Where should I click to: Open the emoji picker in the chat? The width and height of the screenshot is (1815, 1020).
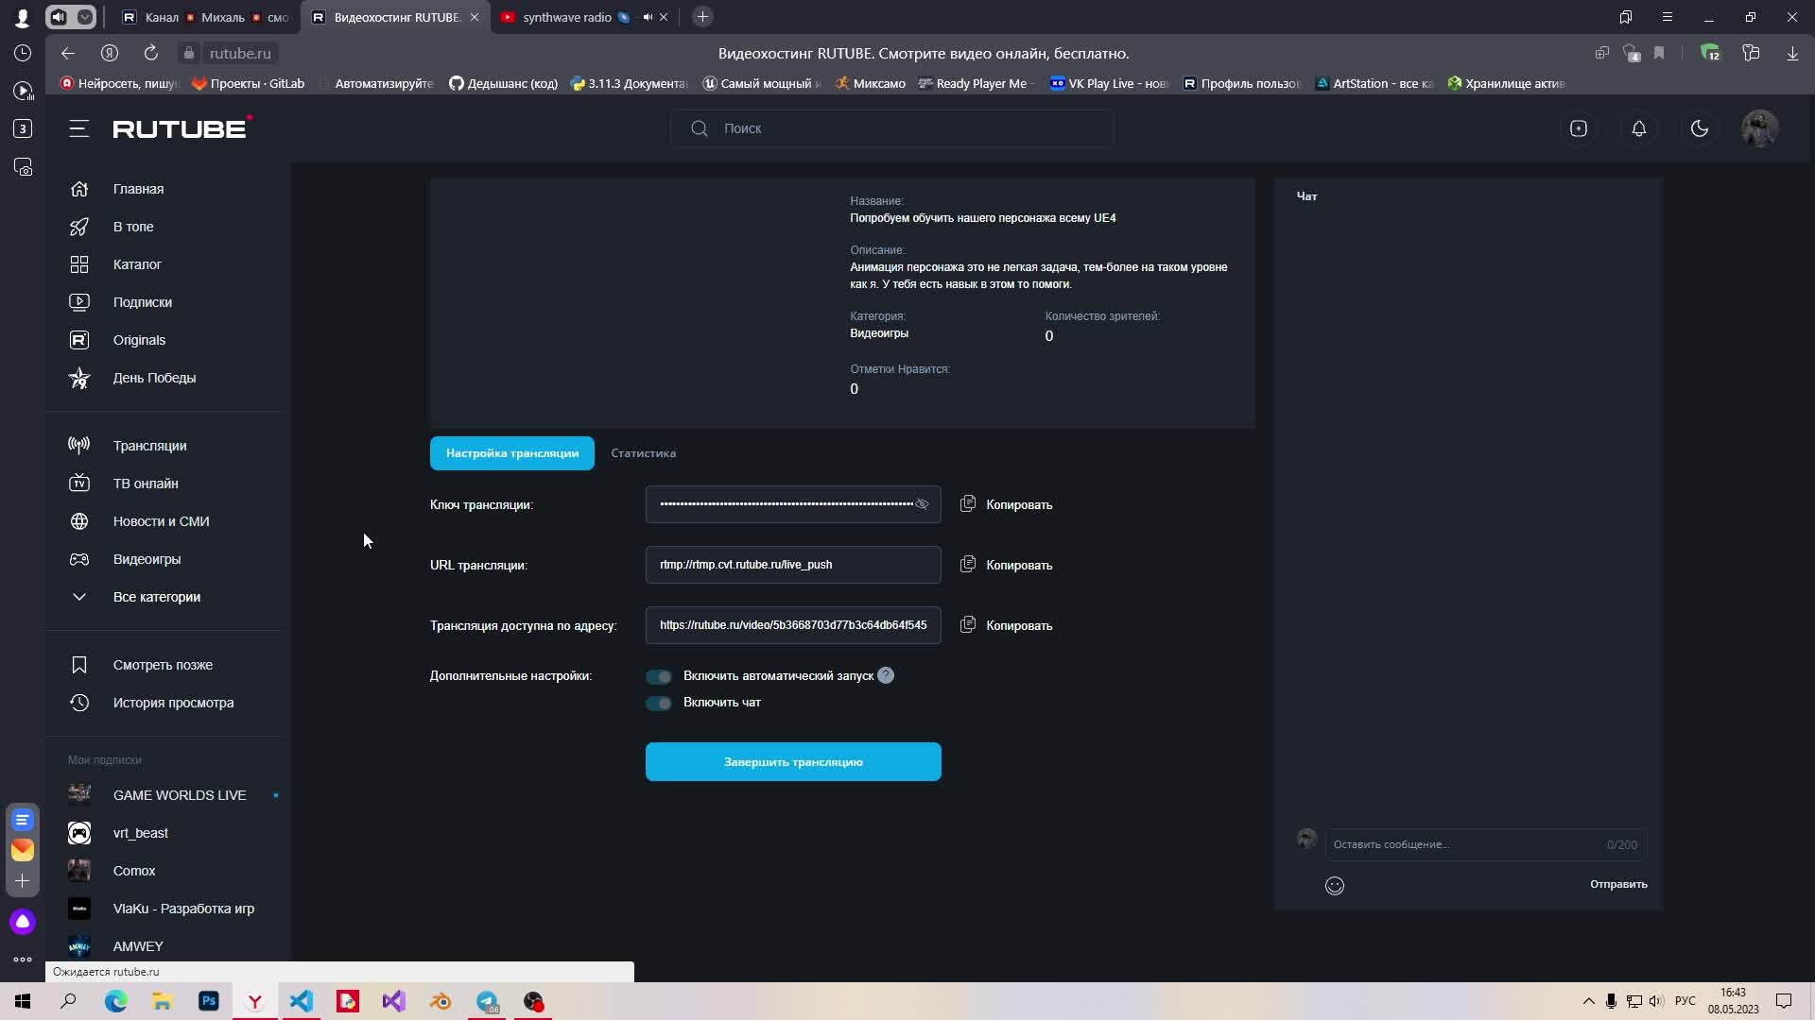click(x=1335, y=885)
